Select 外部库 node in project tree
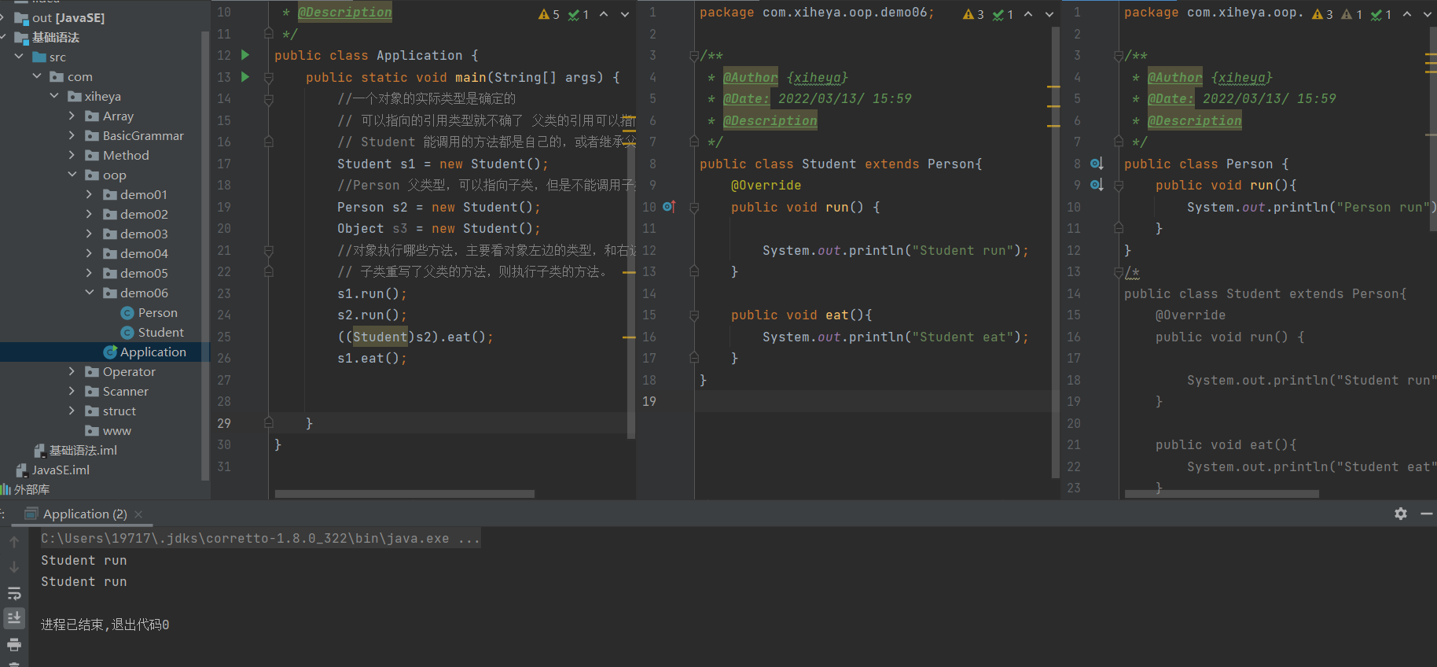This screenshot has width=1437, height=667. [x=25, y=489]
